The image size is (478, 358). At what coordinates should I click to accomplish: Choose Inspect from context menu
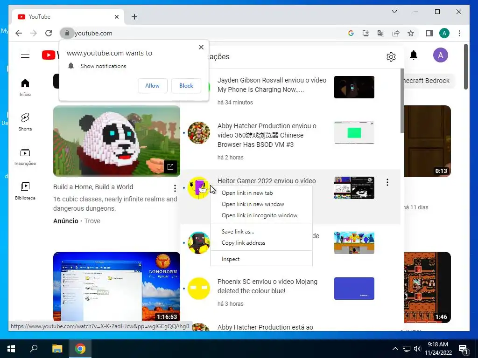261,259
